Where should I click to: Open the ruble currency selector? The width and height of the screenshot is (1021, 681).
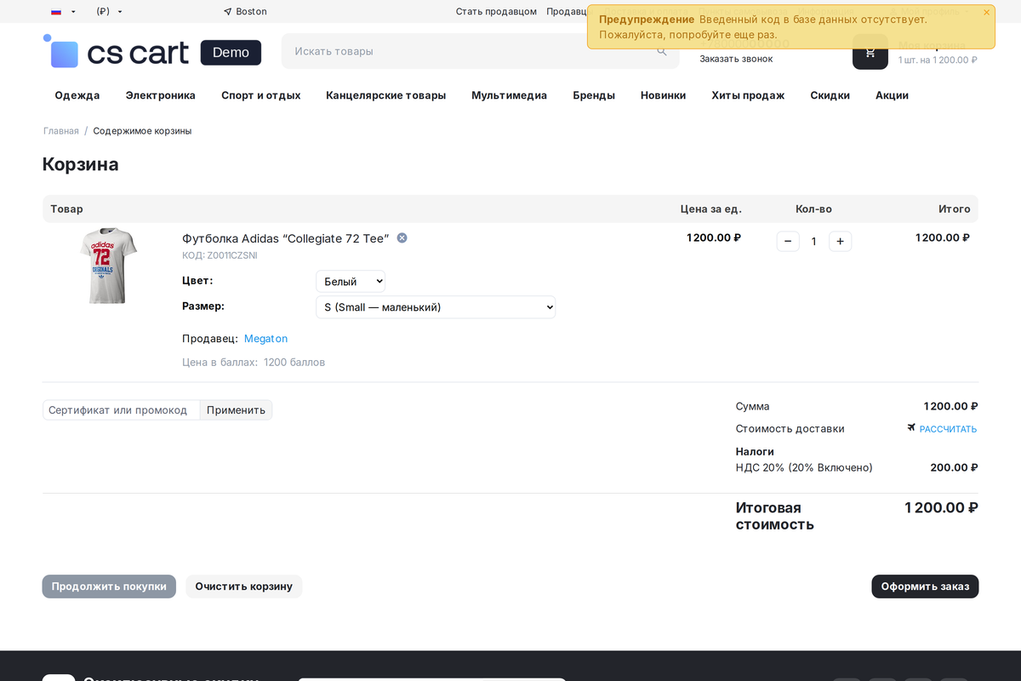[x=109, y=12]
